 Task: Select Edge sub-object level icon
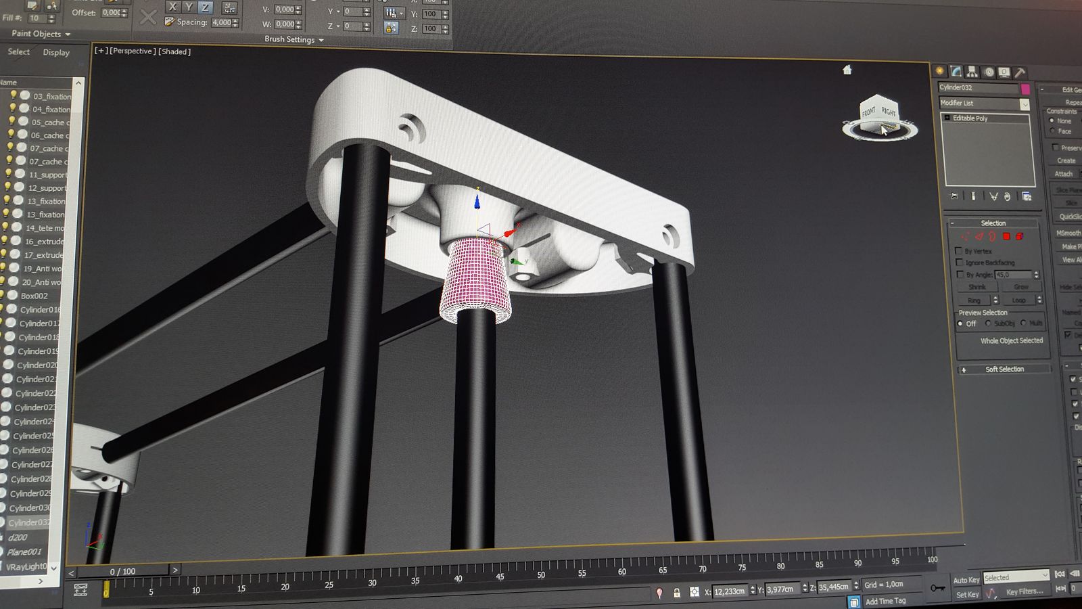click(x=979, y=236)
